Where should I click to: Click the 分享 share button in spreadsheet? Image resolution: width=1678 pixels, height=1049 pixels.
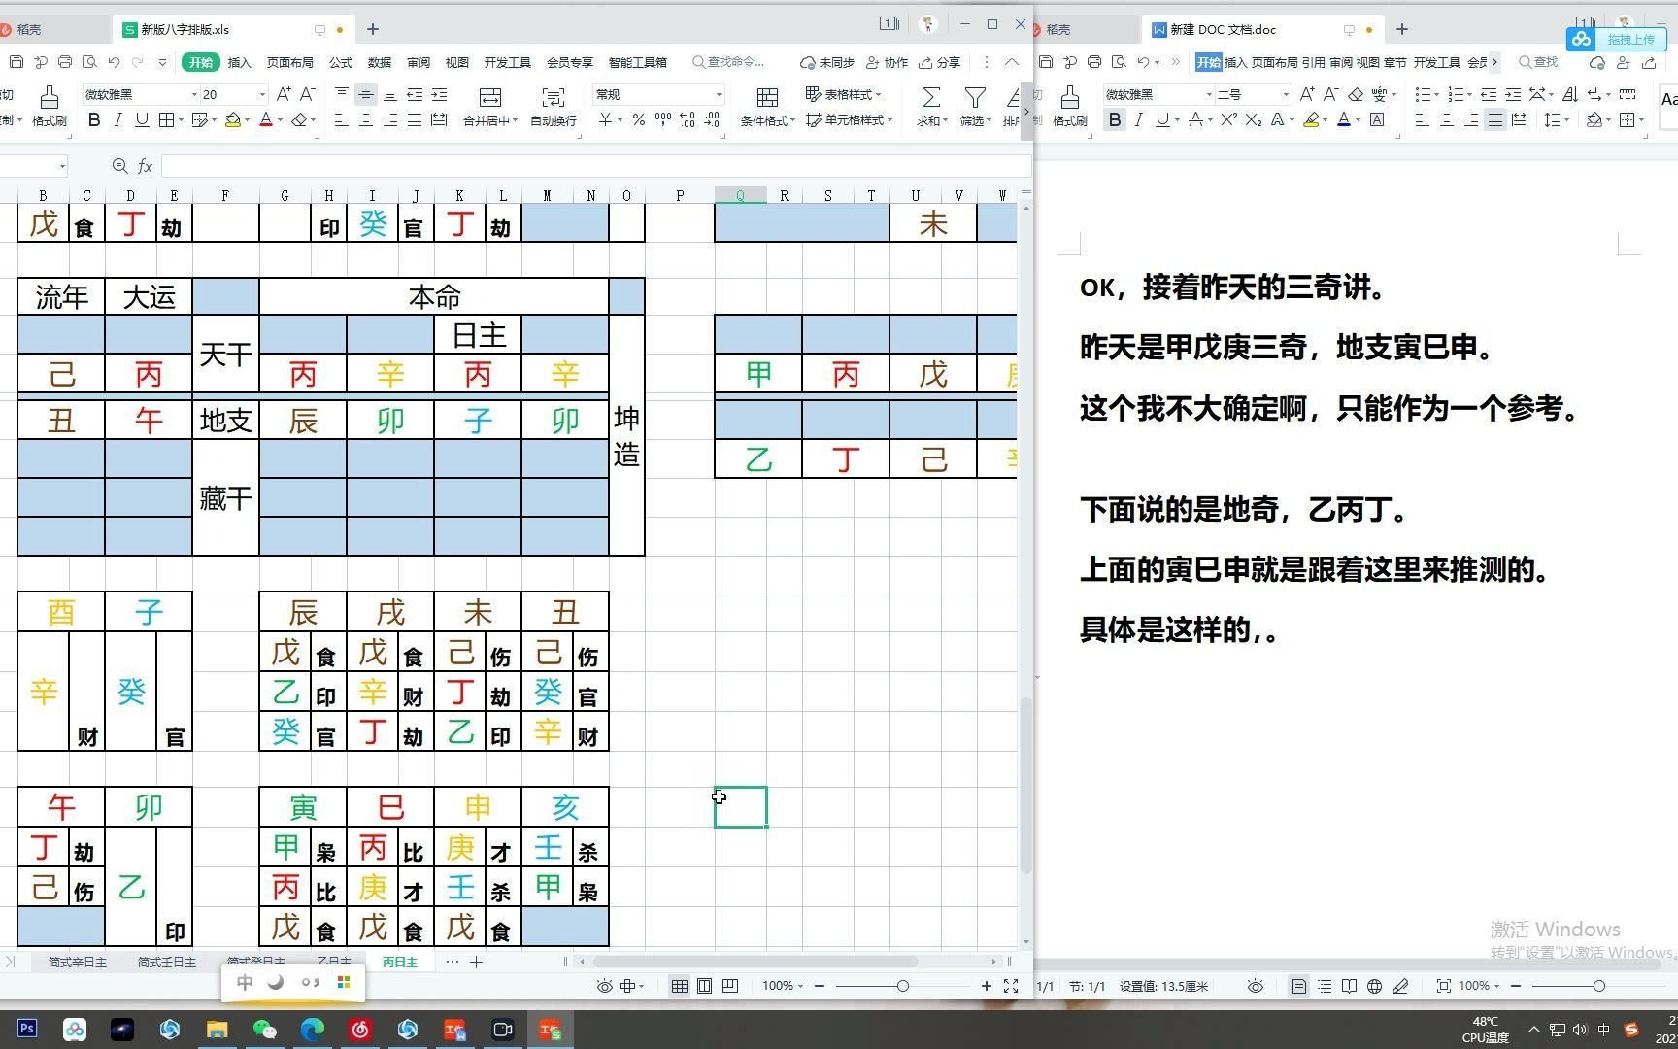(x=939, y=62)
